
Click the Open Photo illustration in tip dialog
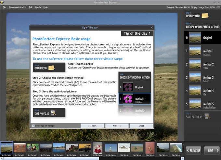[x=49, y=67]
